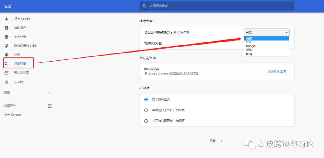Click the 启动时 section heading text

tap(144, 88)
